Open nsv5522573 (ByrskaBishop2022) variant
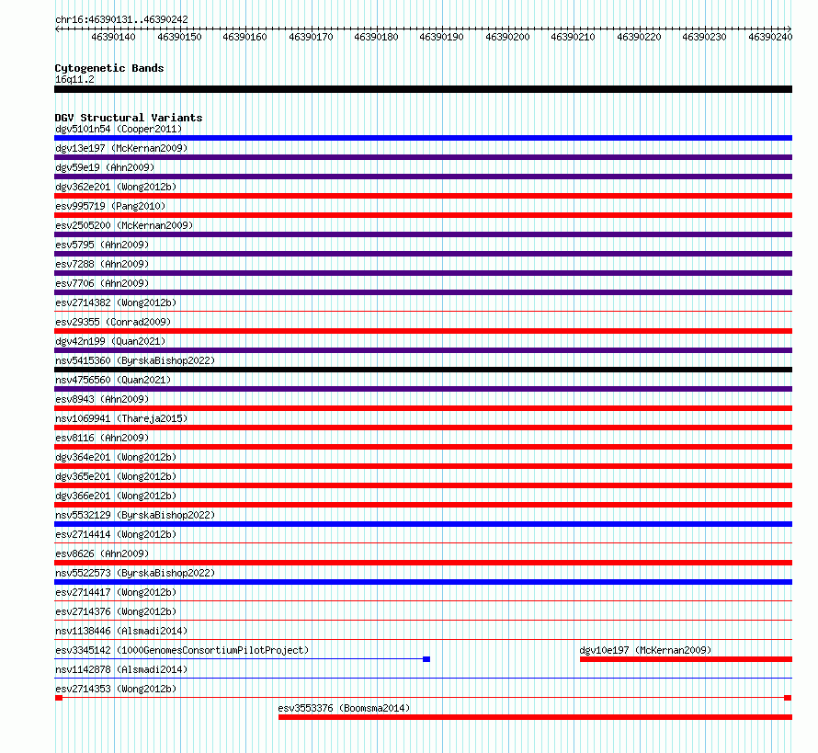 point(135,573)
